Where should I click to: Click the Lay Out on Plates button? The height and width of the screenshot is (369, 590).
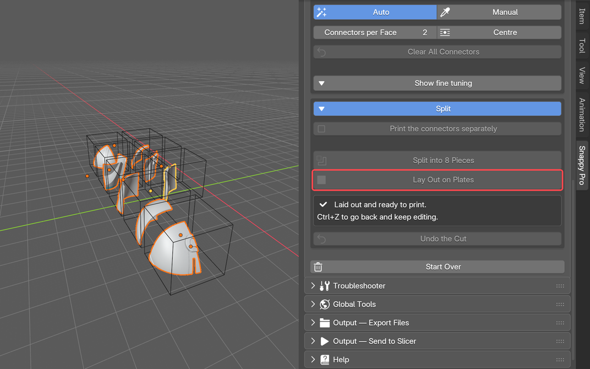pyautogui.click(x=437, y=180)
